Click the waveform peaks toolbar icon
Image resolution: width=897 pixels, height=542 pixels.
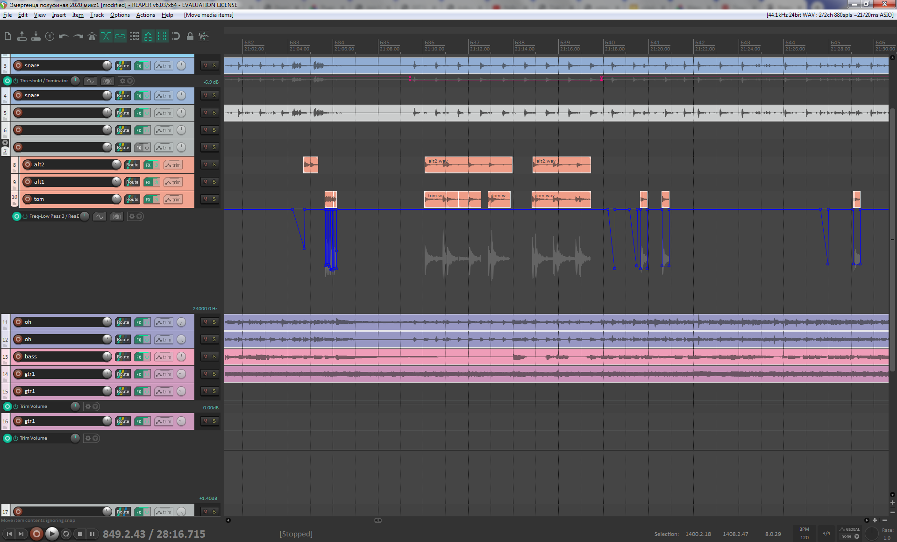[204, 36]
